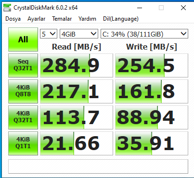This screenshot has width=194, height=178.
Task: Open the test count dropdown showing 5
Action: [49, 34]
